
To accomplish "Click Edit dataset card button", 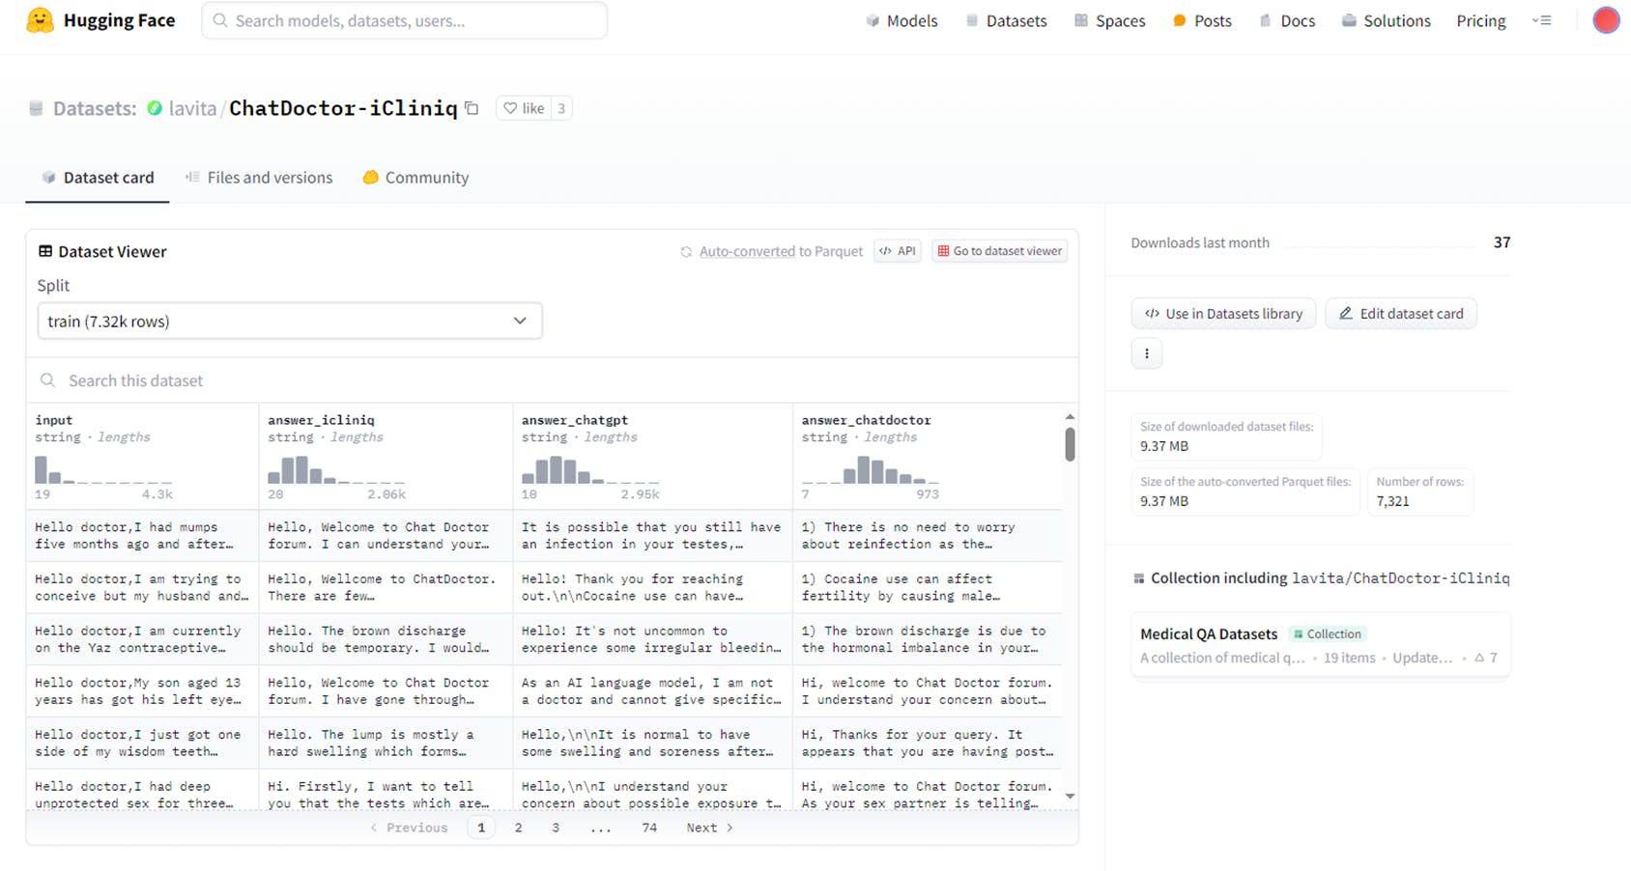I will (1401, 314).
